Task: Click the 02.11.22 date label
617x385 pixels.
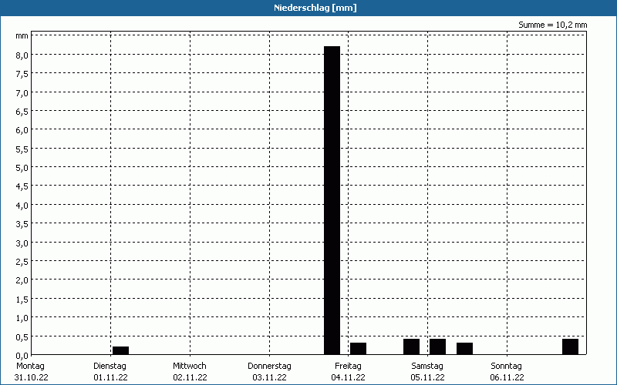Action: (190, 377)
